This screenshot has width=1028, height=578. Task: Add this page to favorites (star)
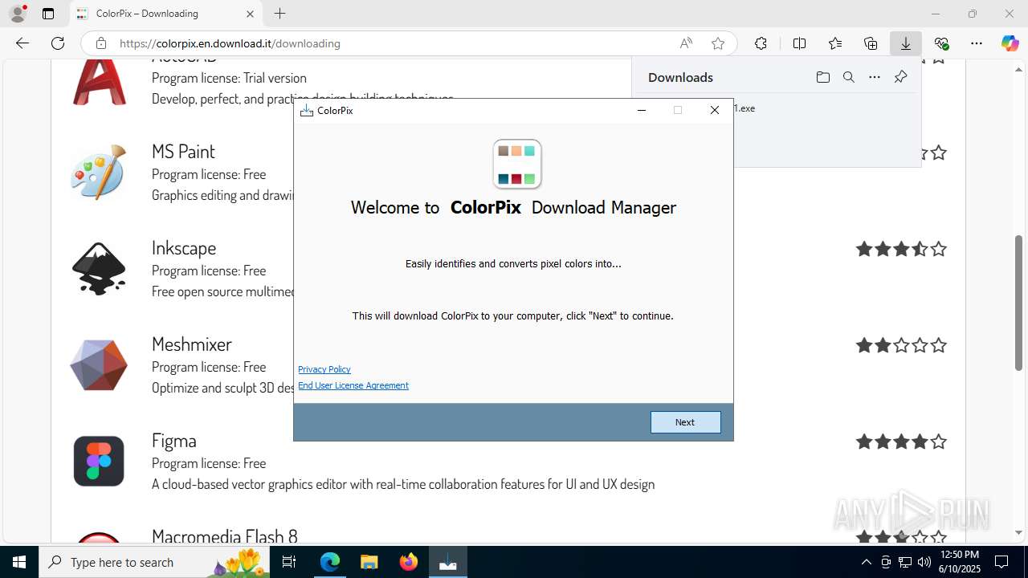point(718,43)
